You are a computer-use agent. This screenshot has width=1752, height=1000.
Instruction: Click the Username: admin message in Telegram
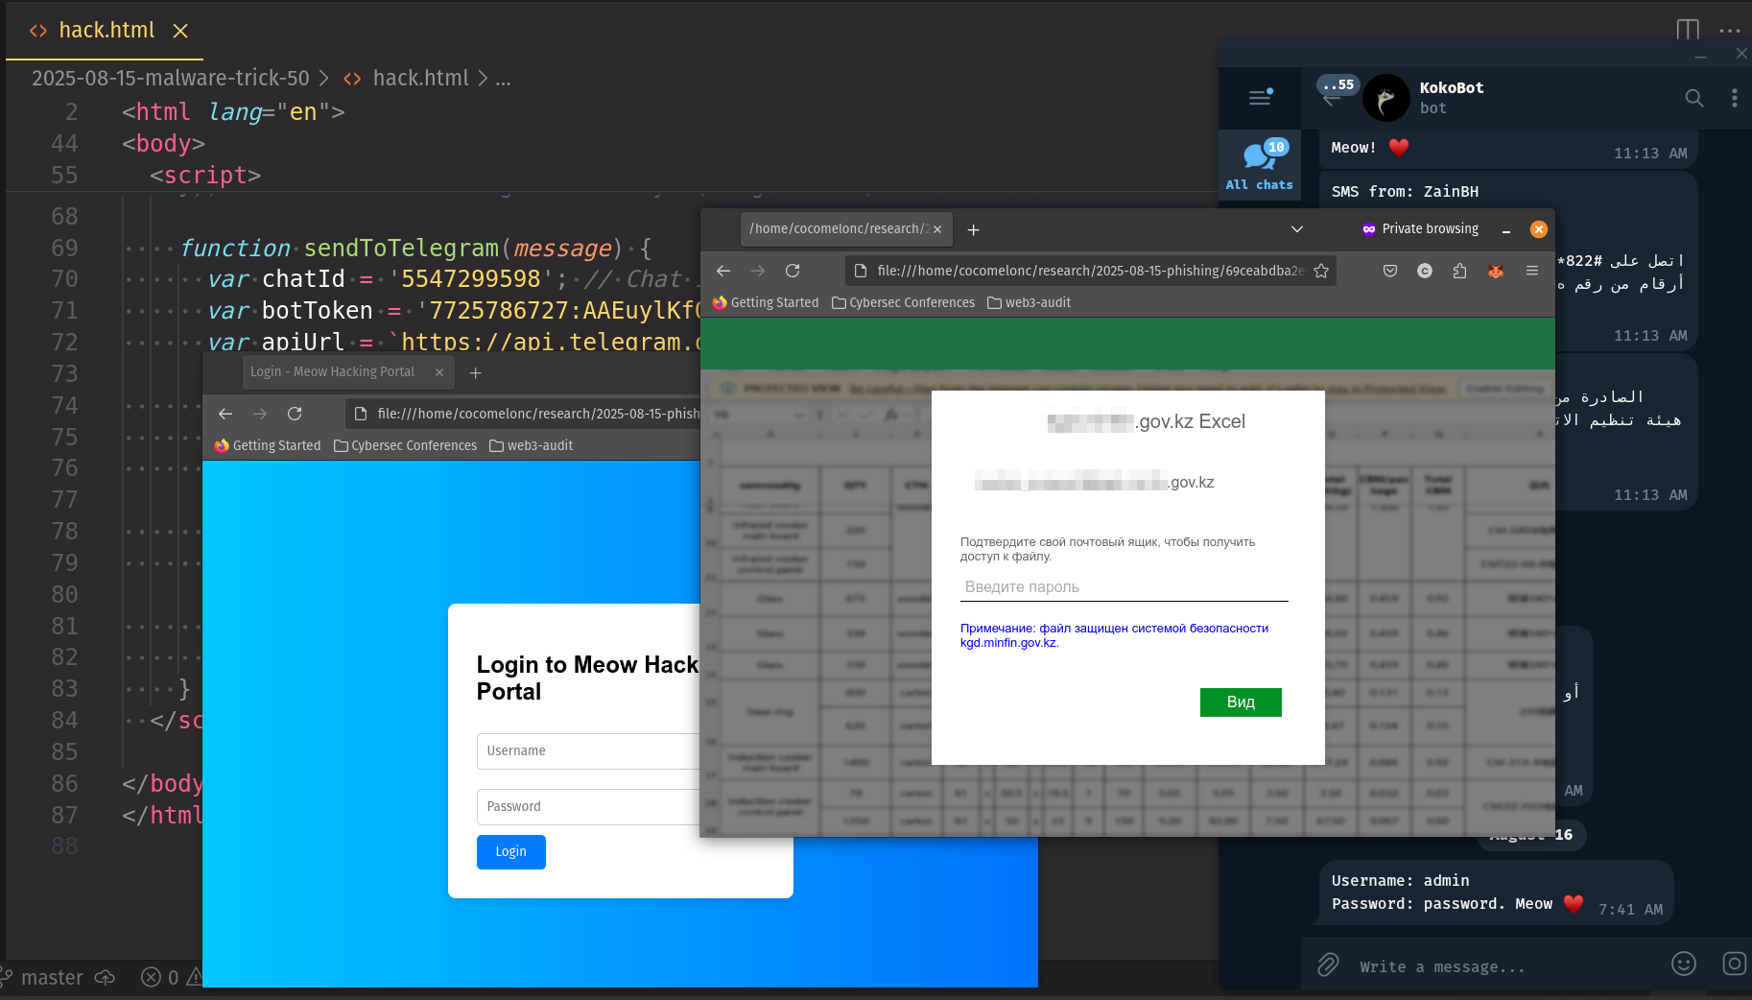pyautogui.click(x=1496, y=893)
